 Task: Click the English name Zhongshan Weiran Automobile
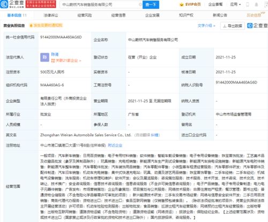click(86, 135)
